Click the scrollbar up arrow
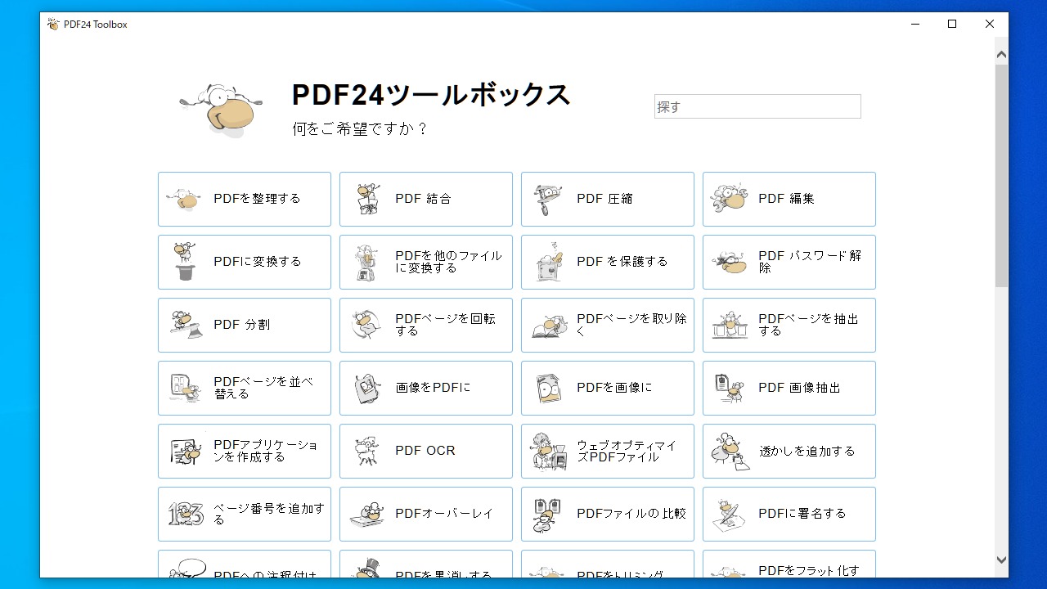Image resolution: width=1047 pixels, height=589 pixels. [x=1001, y=54]
